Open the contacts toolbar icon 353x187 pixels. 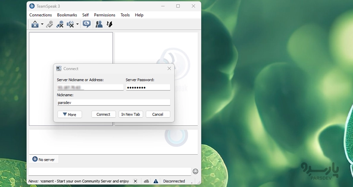[99, 25]
